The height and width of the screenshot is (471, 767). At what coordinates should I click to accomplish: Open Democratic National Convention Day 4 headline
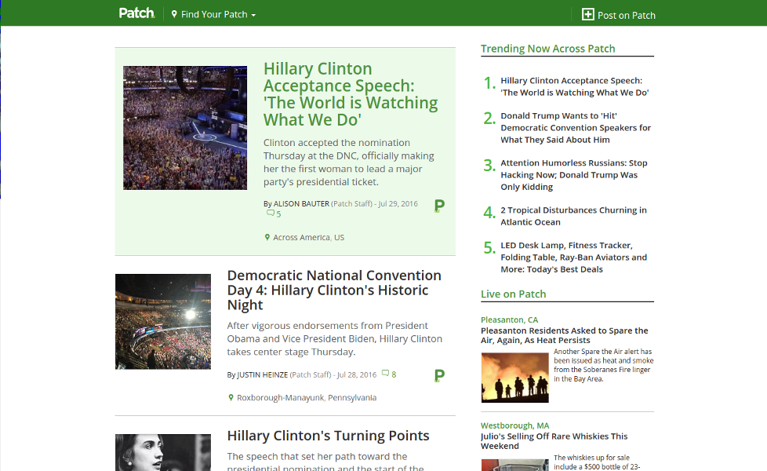pos(334,290)
